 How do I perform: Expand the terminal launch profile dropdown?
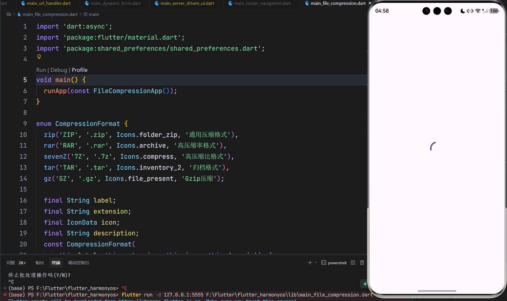pyautogui.click(x=316, y=263)
